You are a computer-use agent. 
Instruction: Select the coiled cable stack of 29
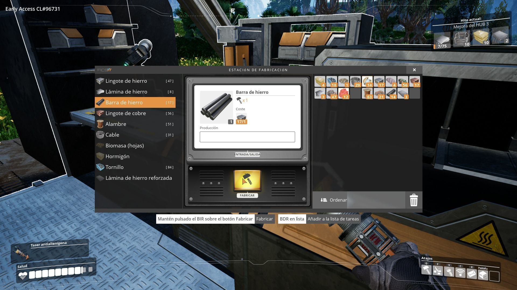[x=355, y=81]
